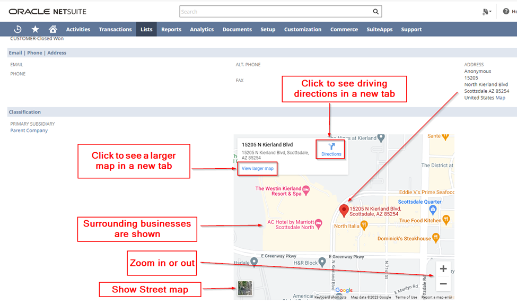Zoom out with the map minus button
The image size is (517, 304).
pos(443,283)
